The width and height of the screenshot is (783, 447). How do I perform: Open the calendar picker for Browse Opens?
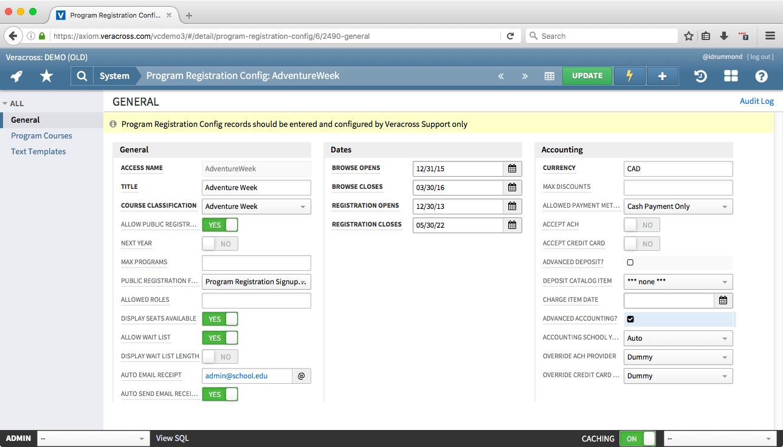point(511,168)
